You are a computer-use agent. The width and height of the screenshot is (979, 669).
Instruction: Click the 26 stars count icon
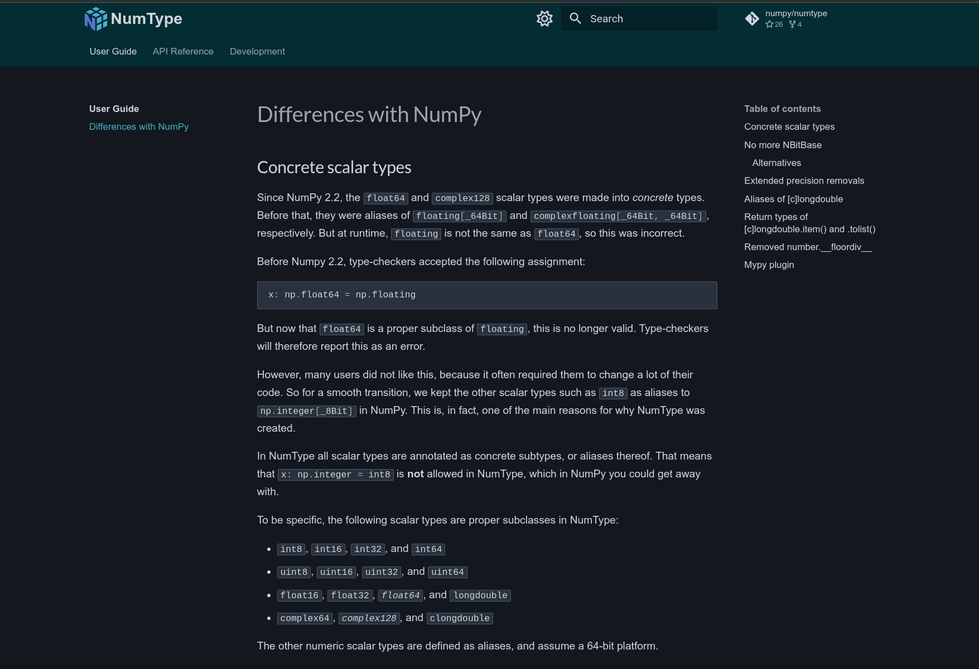pos(774,25)
